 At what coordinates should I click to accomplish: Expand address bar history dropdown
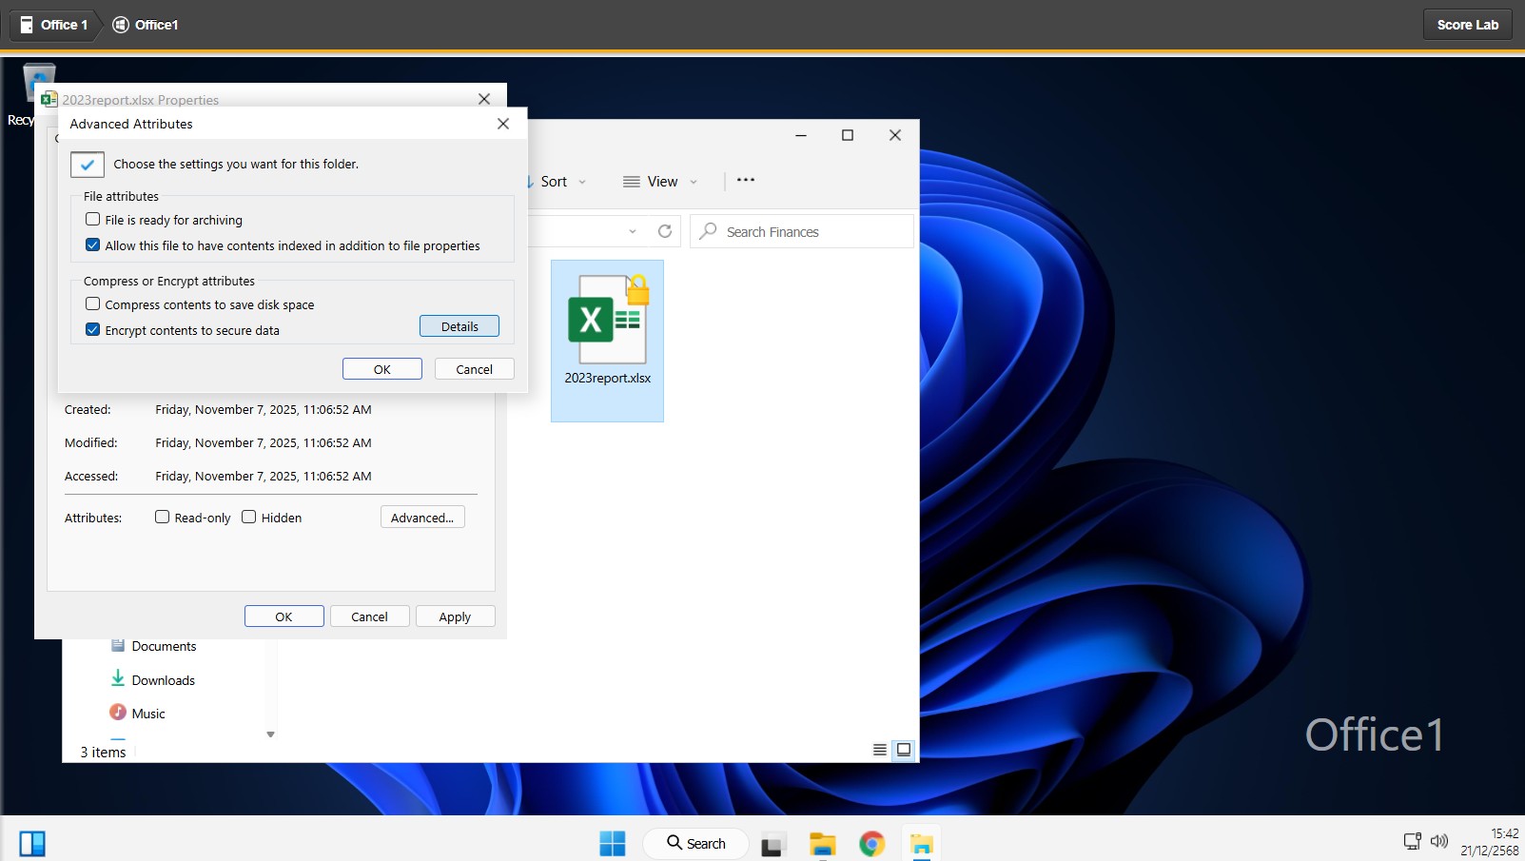coord(633,231)
